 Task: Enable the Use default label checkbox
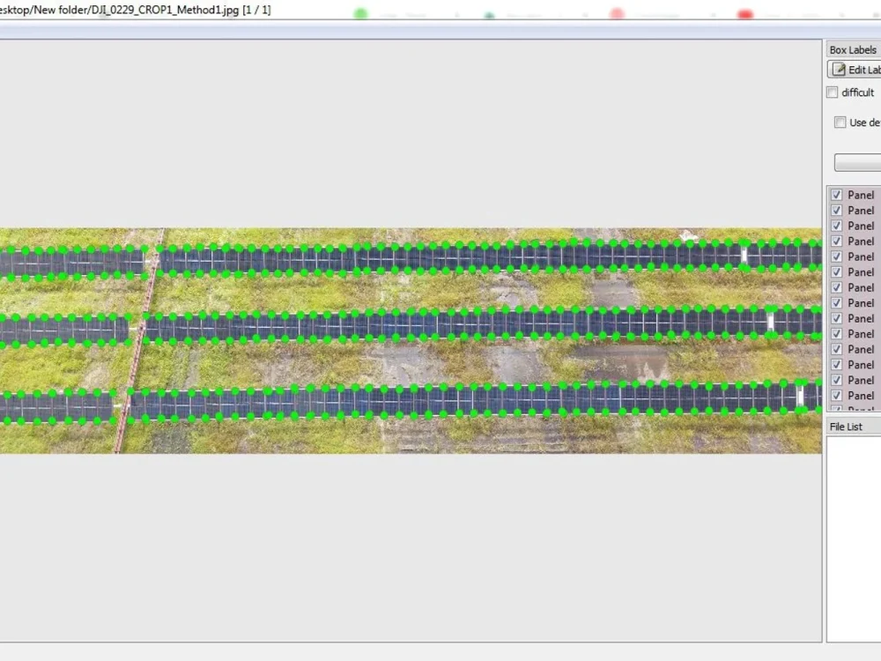(x=840, y=122)
